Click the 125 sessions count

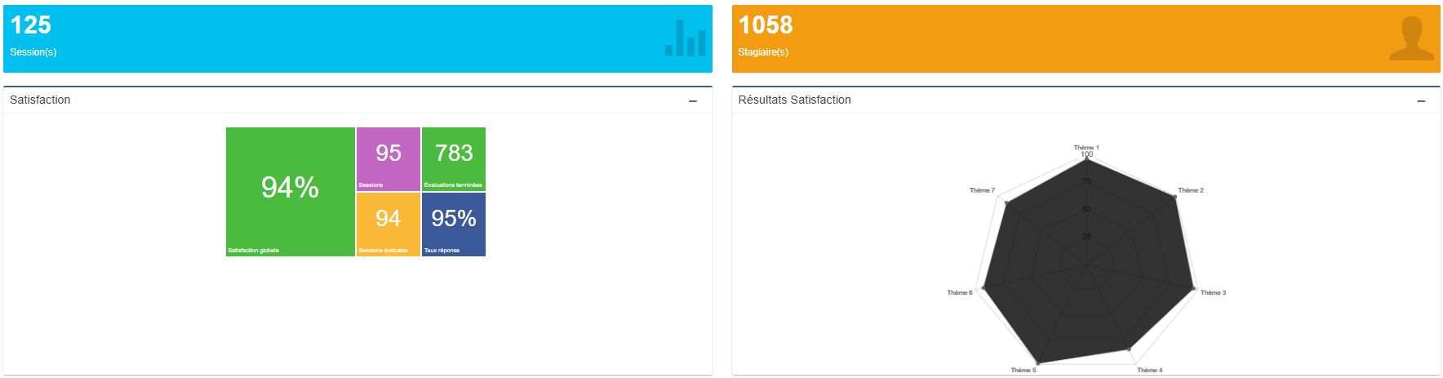(31, 25)
